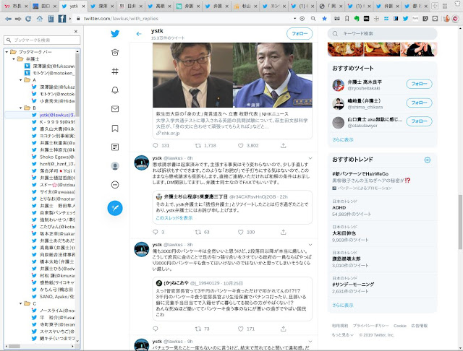The height and width of the screenshot is (351, 463).
Task: Open the Notifications bell icon
Action: 115,90
